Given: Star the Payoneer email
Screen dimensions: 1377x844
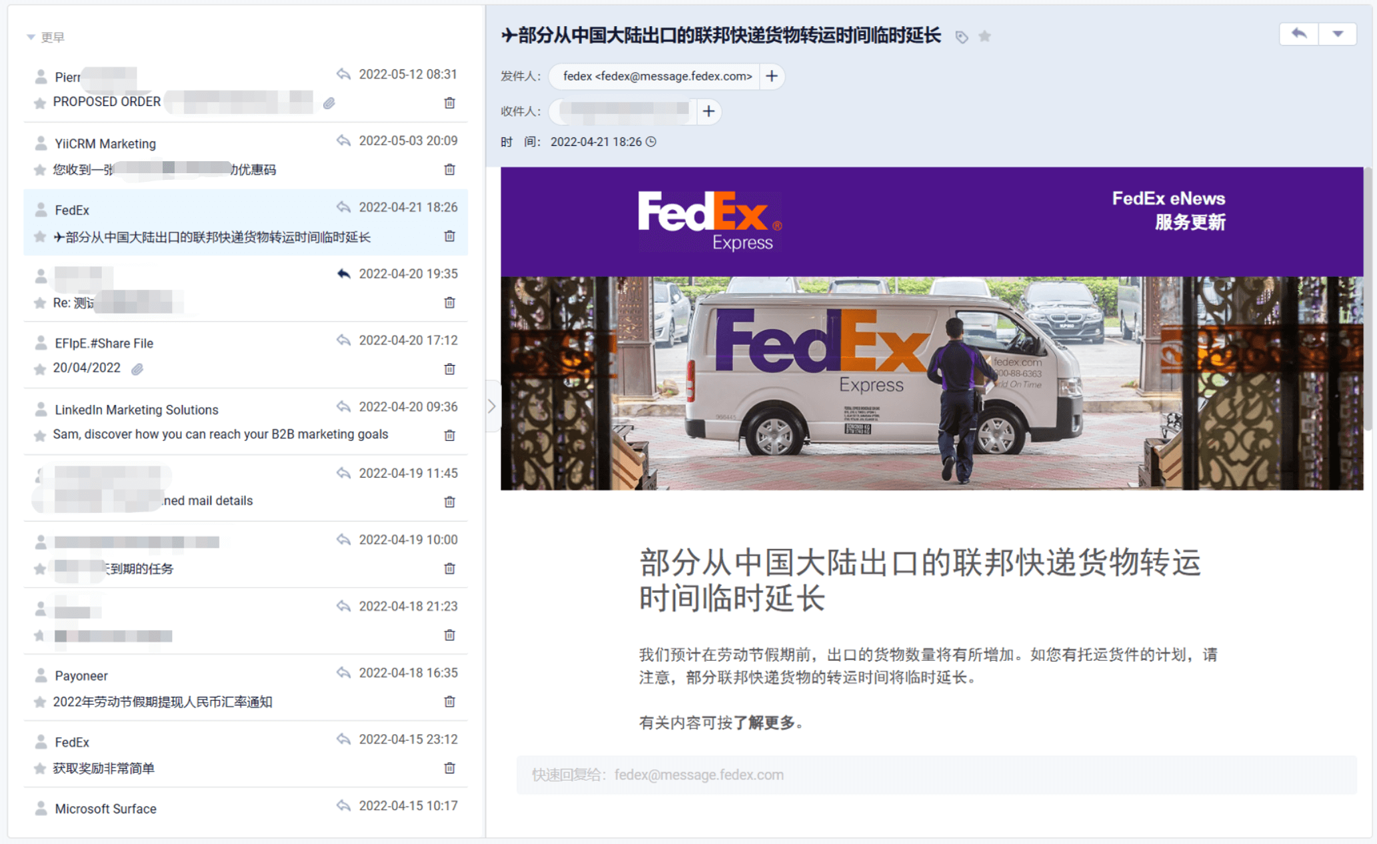Looking at the screenshot, I should click(x=40, y=702).
